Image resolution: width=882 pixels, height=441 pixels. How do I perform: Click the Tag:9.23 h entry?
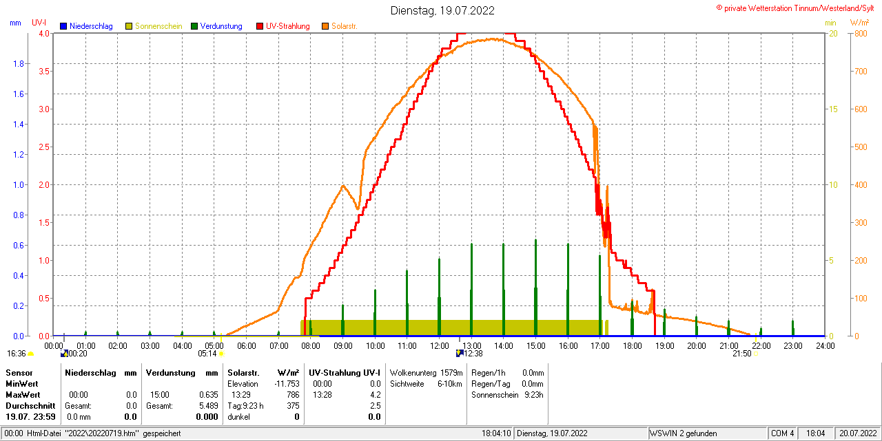coord(245,405)
